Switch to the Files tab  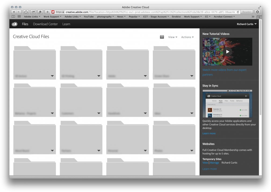25,24
